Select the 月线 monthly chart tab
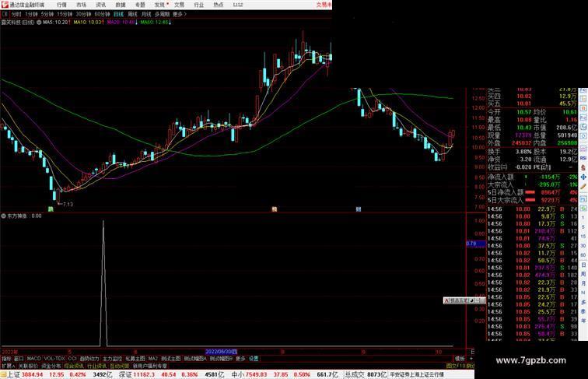The image size is (588, 379). pos(146,14)
